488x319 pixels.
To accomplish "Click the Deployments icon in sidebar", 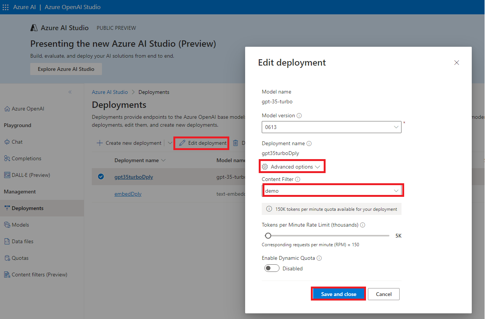I will click(7, 208).
